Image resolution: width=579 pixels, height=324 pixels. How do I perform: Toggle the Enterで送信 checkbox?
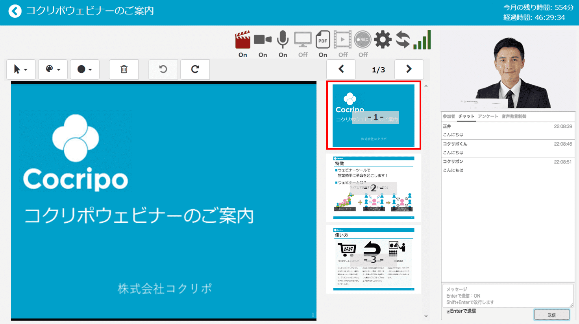coord(448,311)
